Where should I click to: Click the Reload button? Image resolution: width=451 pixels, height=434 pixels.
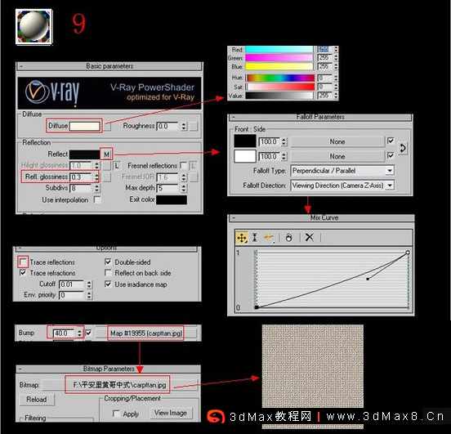[x=37, y=400]
